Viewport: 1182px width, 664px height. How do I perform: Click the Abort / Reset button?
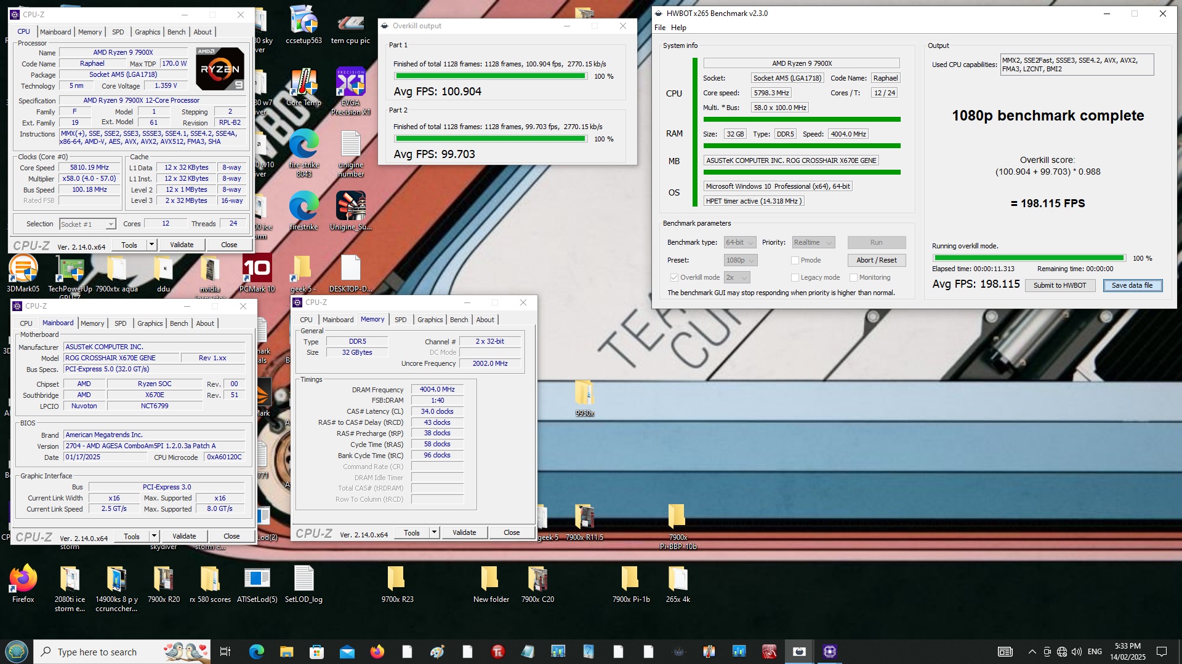[877, 260]
